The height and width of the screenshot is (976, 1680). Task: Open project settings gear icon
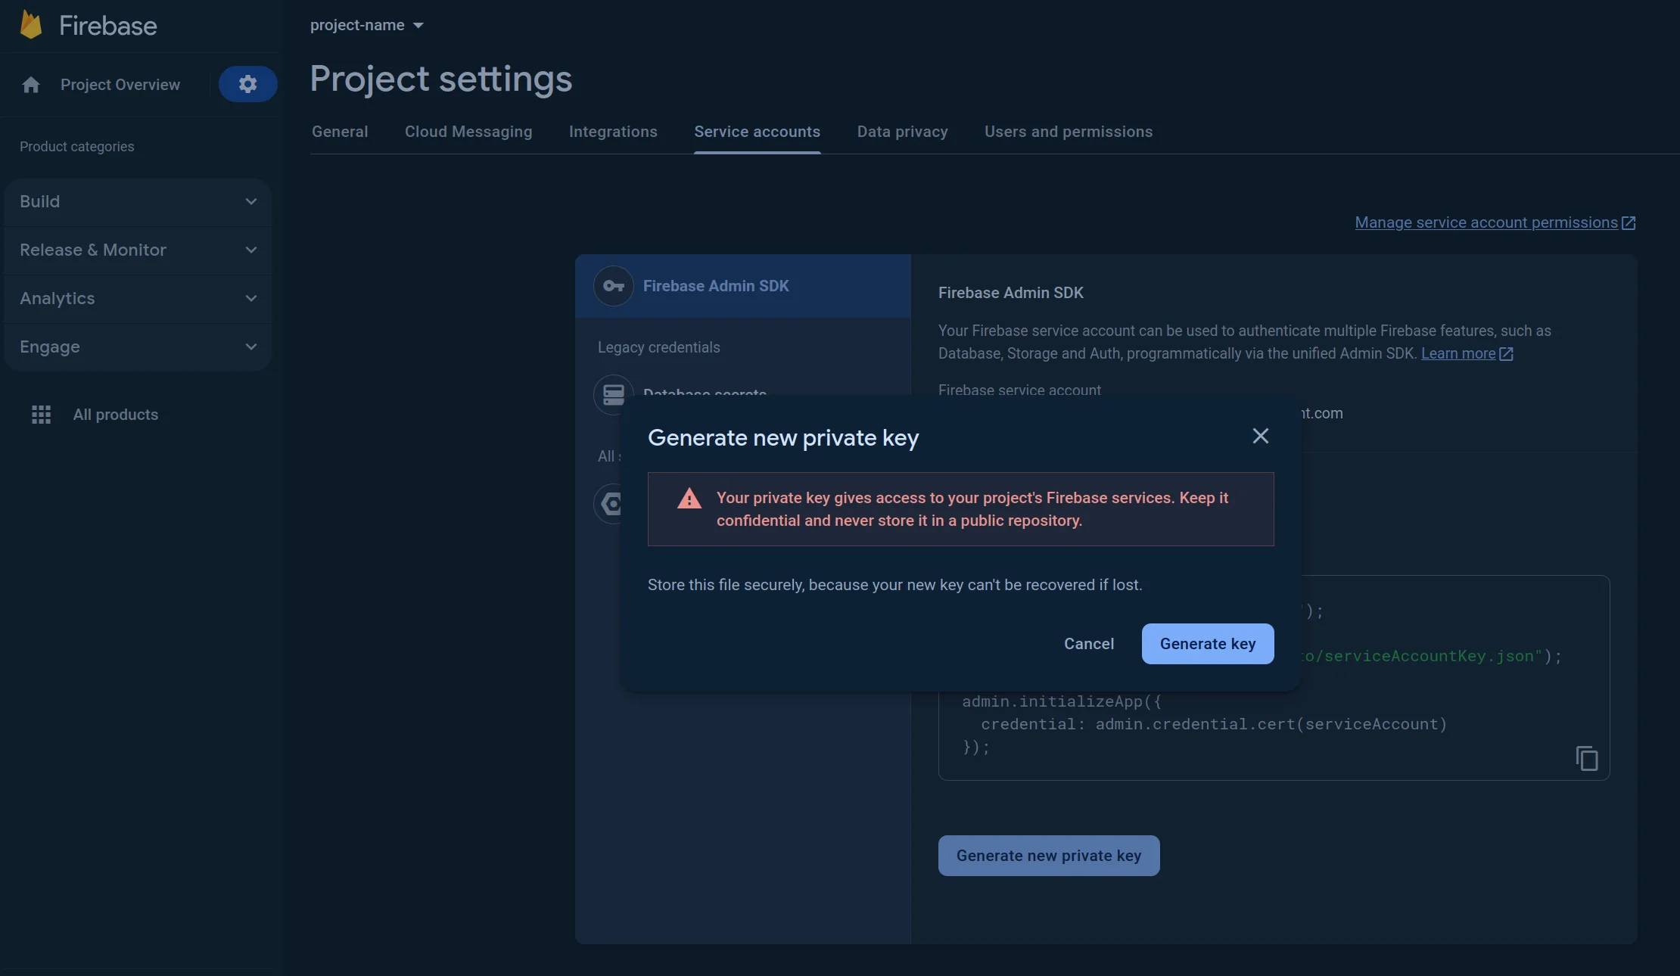(x=247, y=84)
